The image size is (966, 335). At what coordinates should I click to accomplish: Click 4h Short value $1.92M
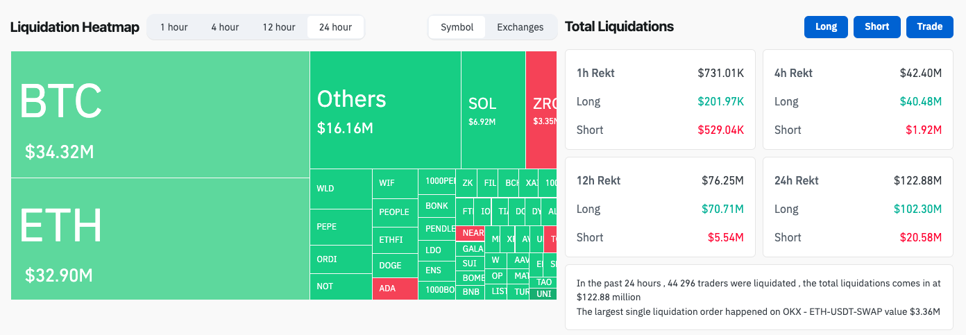click(x=924, y=130)
